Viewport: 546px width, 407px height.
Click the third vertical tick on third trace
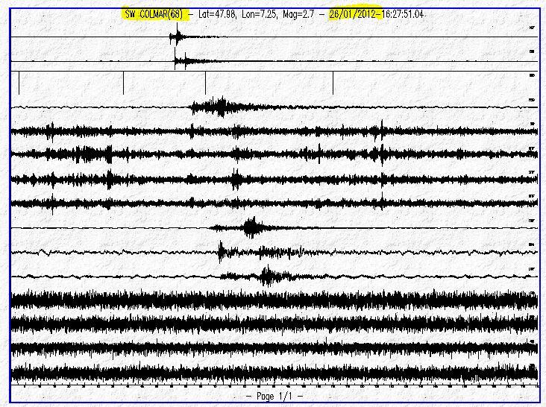point(205,83)
